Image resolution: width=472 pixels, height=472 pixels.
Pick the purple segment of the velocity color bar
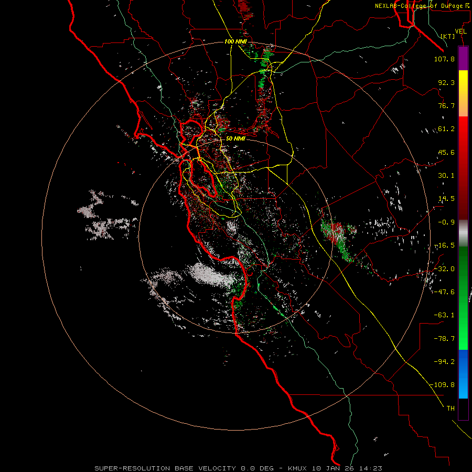point(463,58)
